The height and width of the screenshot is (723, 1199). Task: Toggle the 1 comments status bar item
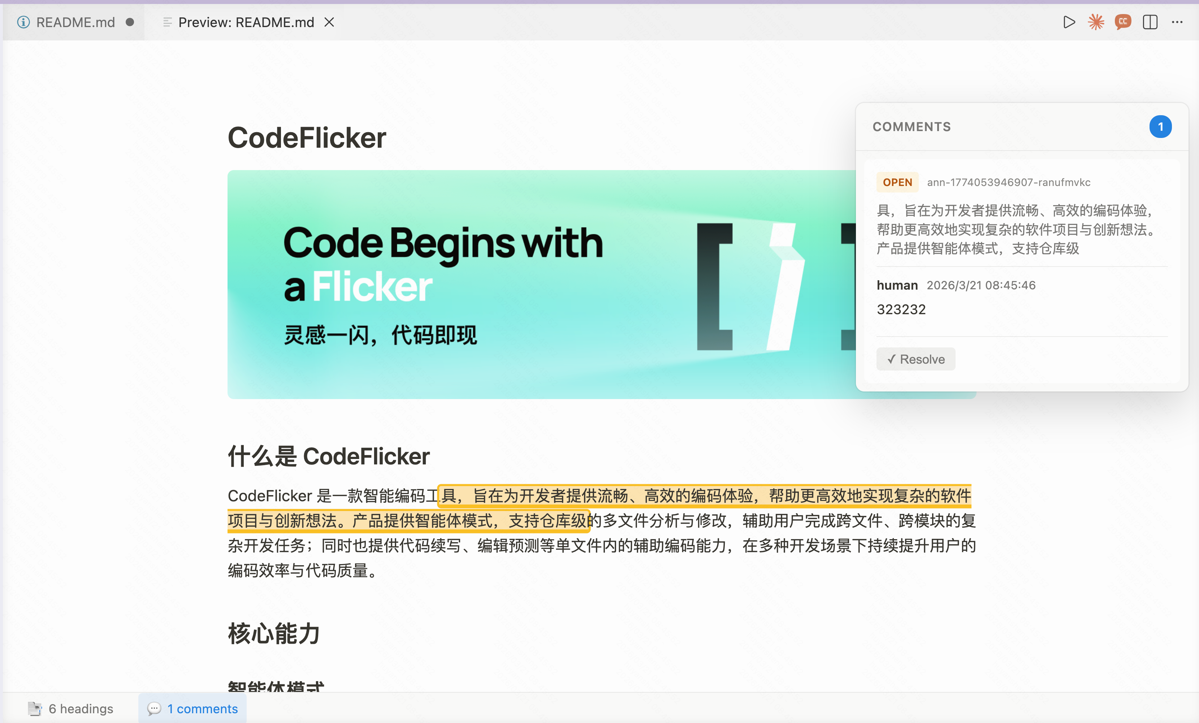click(193, 709)
